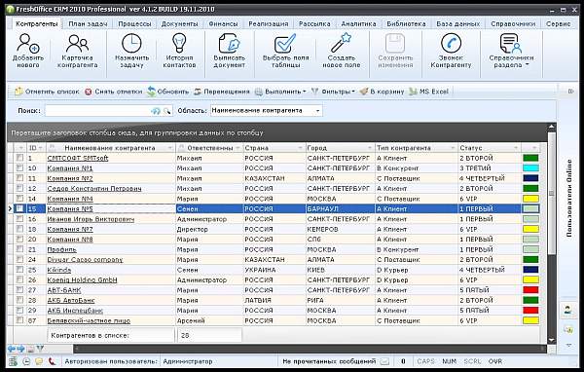Click cyan color swatch in Компания №1 row

click(x=530, y=168)
